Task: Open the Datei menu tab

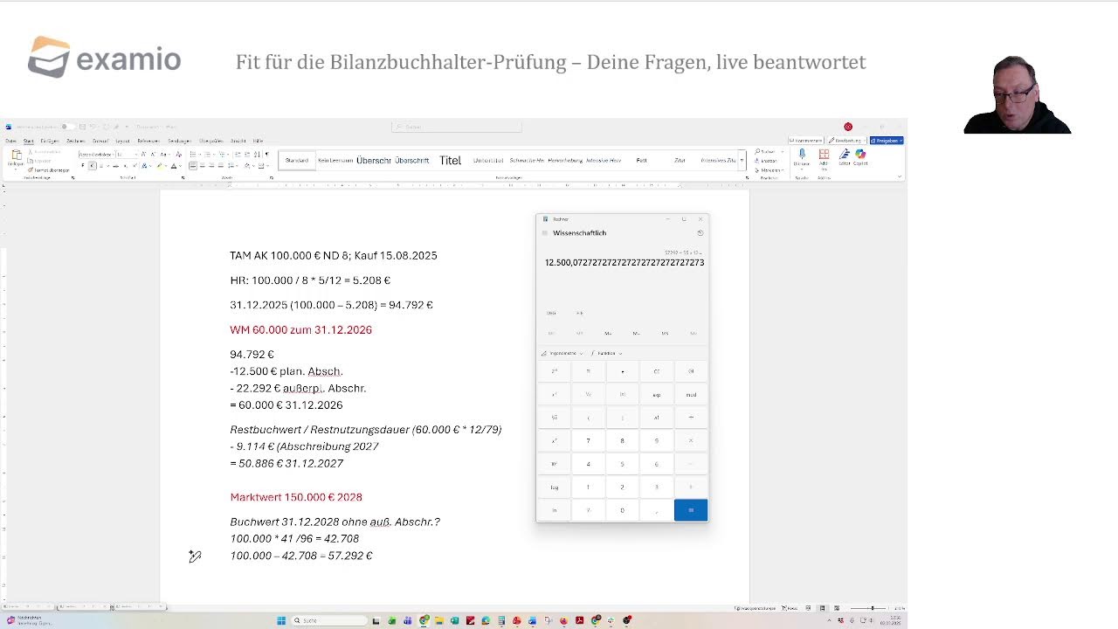Action: click(x=10, y=141)
